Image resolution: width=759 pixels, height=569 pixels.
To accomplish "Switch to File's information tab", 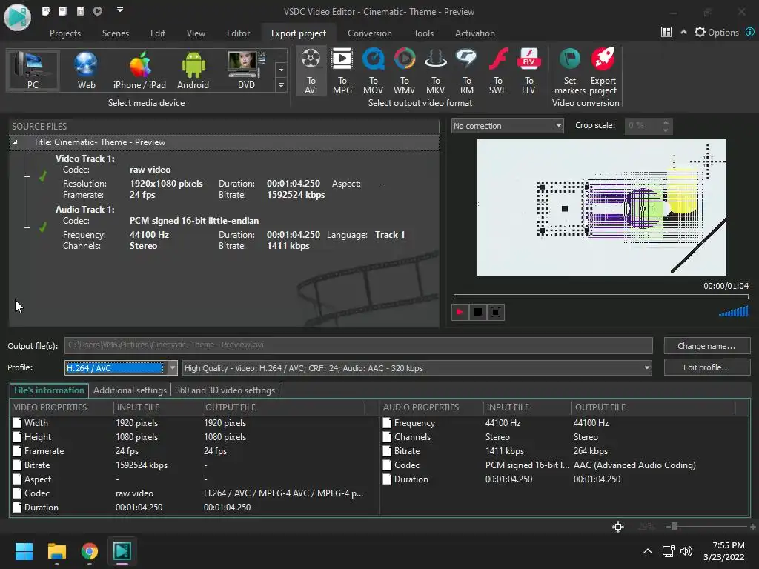I will [x=49, y=390].
